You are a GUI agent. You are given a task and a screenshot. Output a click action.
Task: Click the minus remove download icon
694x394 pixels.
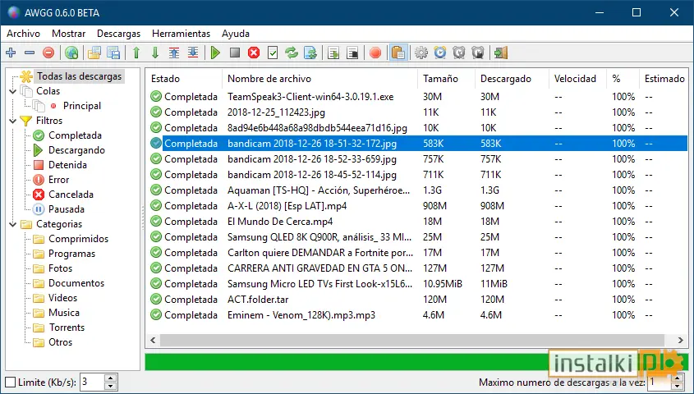(x=30, y=53)
